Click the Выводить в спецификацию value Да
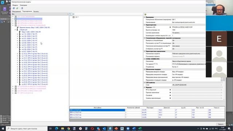233x131 pixels. 189,40
